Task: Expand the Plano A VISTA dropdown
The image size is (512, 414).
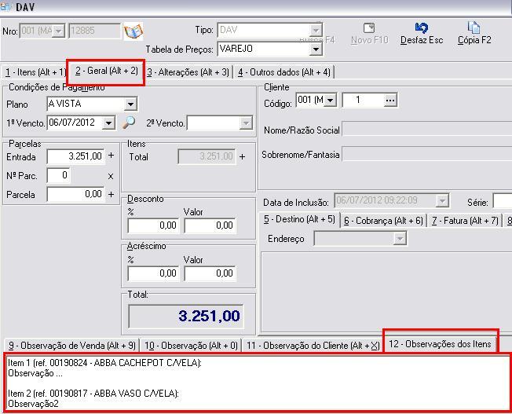Action: [130, 104]
